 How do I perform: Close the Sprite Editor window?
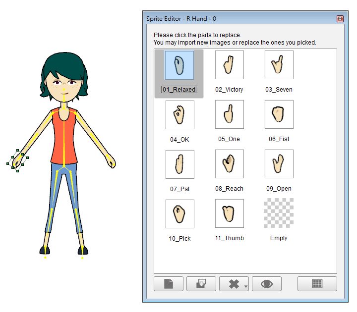pyautogui.click(x=340, y=19)
